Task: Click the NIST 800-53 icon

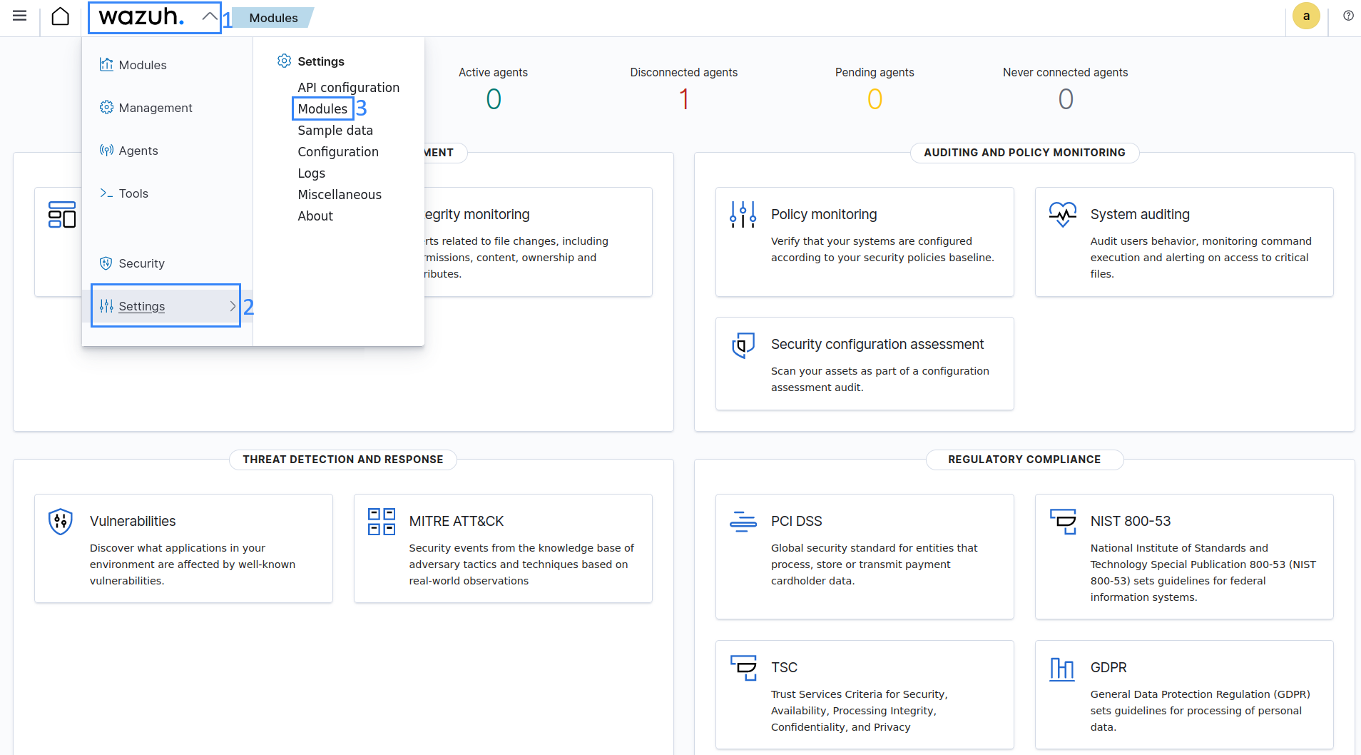Action: [x=1063, y=522]
